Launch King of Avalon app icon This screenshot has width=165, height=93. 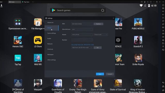[x=138, y=83]
